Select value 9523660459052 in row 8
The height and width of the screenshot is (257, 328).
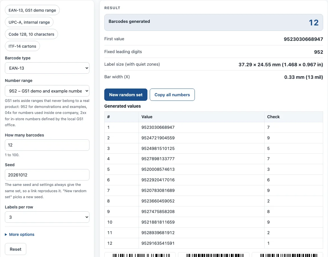click(158, 201)
